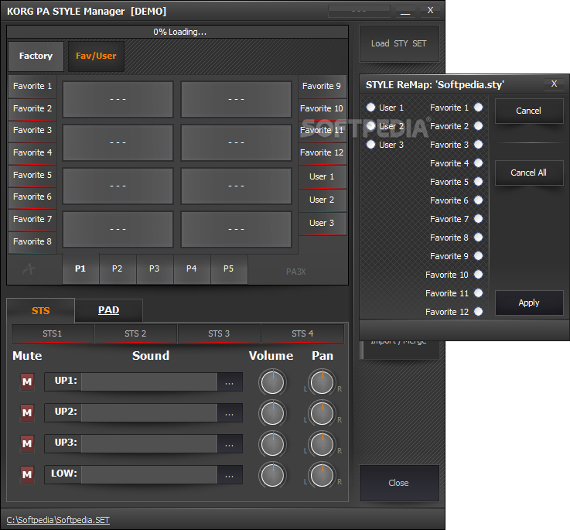Adjust the UP1 volume knob

point(273,382)
